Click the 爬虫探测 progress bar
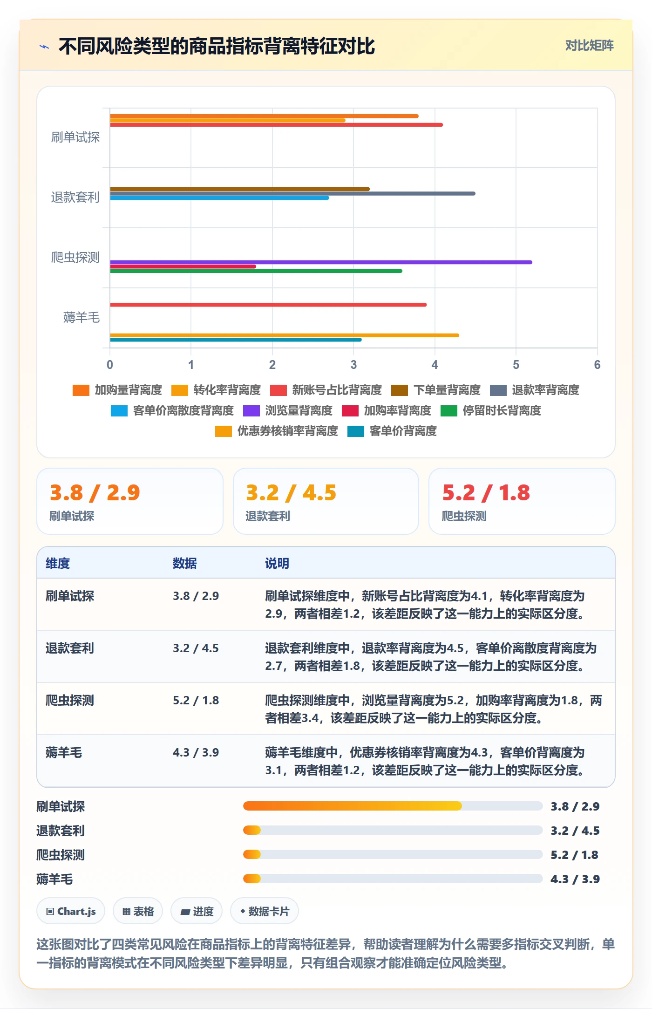Image resolution: width=652 pixels, height=1009 pixels. pyautogui.click(x=393, y=854)
